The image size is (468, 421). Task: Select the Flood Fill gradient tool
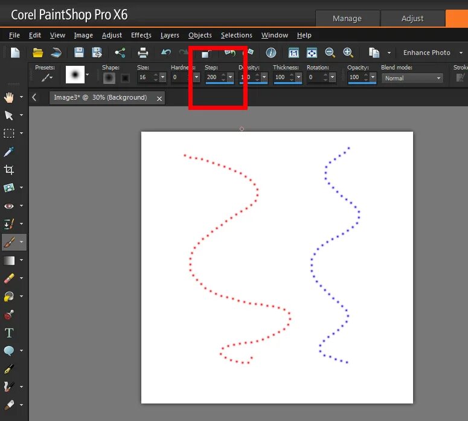click(8, 260)
